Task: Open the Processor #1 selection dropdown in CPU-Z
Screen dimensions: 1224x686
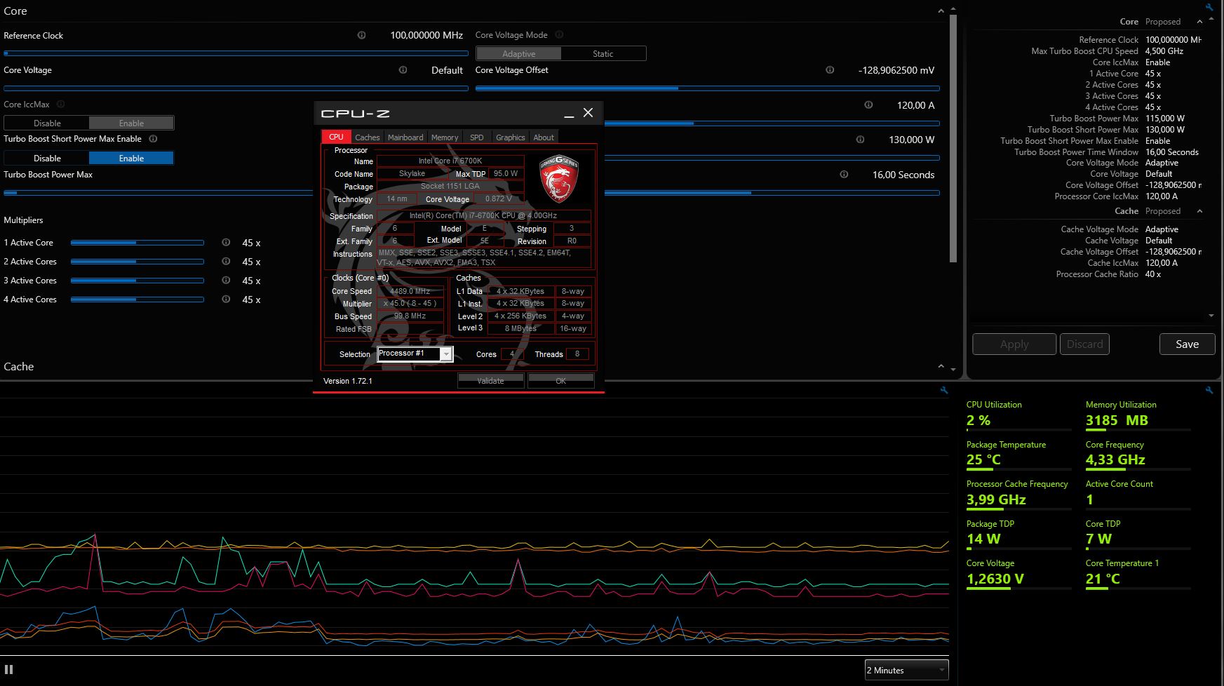Action: coord(415,354)
